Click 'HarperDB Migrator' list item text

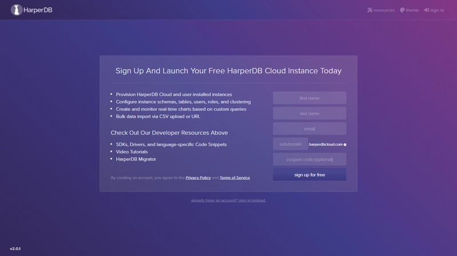click(x=136, y=159)
